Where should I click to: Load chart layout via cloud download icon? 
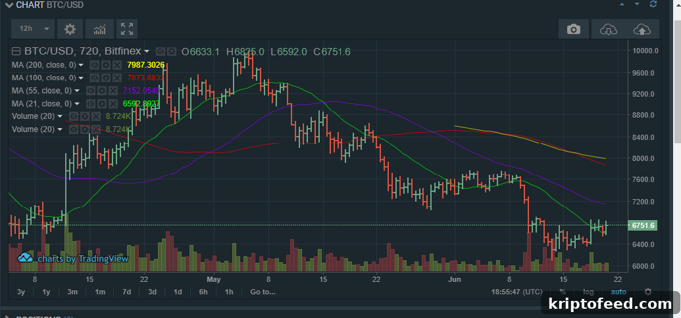(x=609, y=29)
